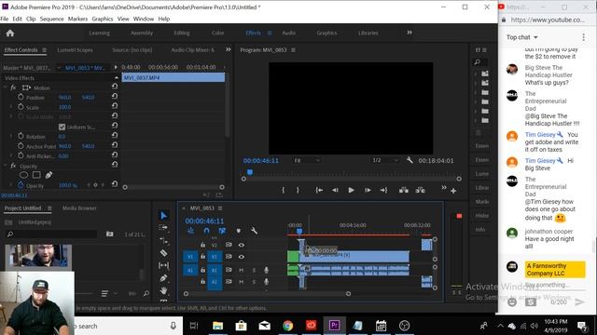
Task: Select the Razor tool
Action: (164, 253)
